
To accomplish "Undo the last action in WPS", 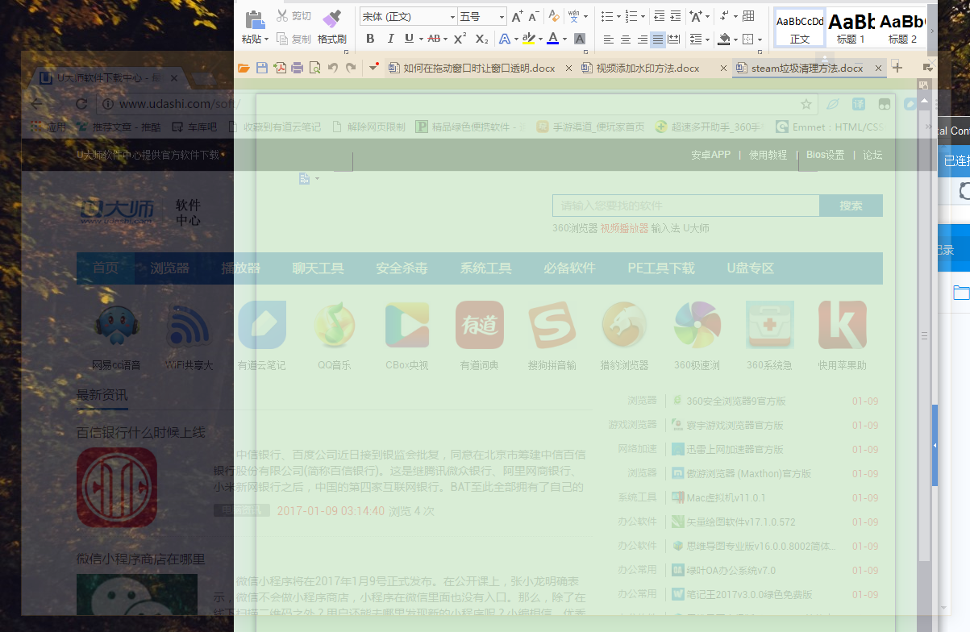I will coord(333,69).
